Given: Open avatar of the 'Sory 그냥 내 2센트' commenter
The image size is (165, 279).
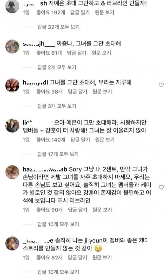Looking at the screenshot, I should pyautogui.click(x=12, y=172).
